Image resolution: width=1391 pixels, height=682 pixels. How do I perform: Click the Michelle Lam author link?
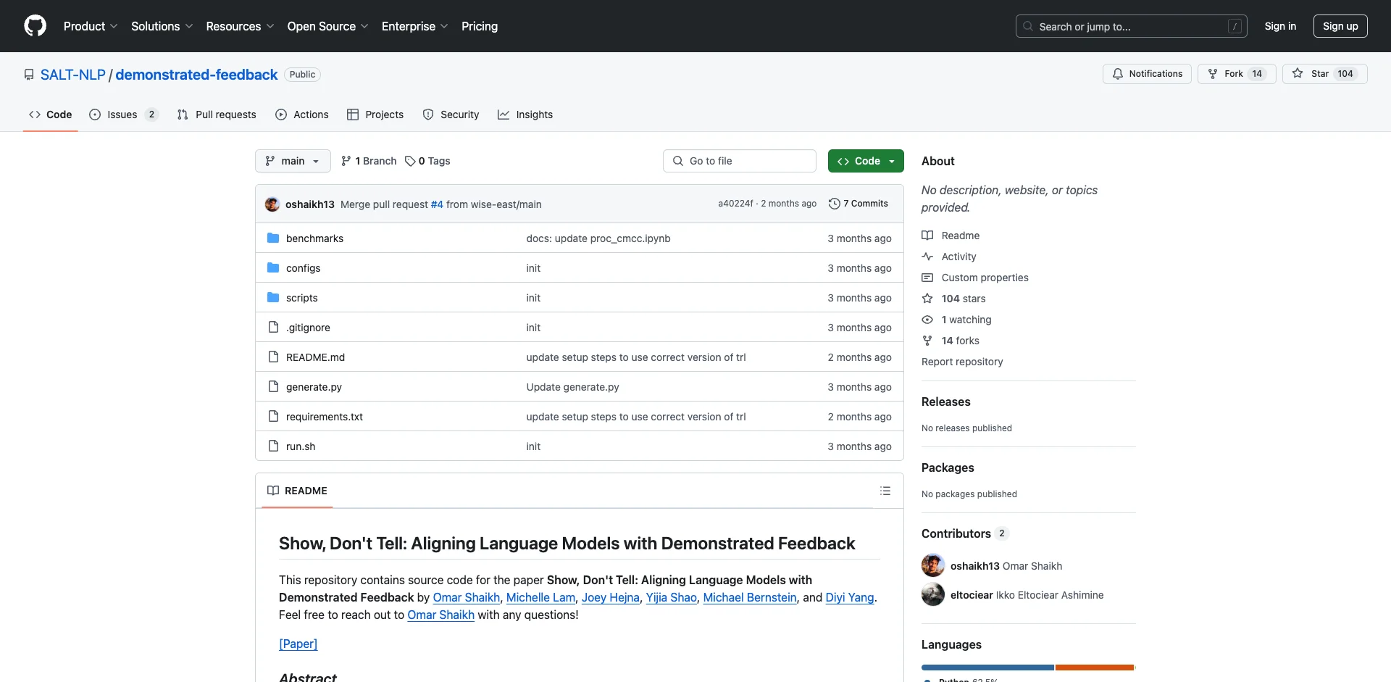[540, 597]
